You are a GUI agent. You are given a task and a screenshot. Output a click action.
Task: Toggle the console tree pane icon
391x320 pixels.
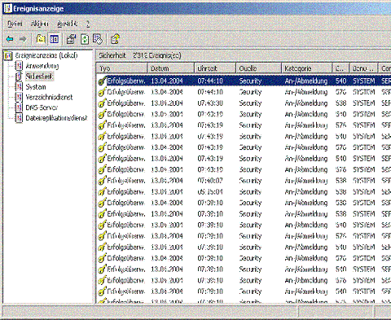(55, 39)
